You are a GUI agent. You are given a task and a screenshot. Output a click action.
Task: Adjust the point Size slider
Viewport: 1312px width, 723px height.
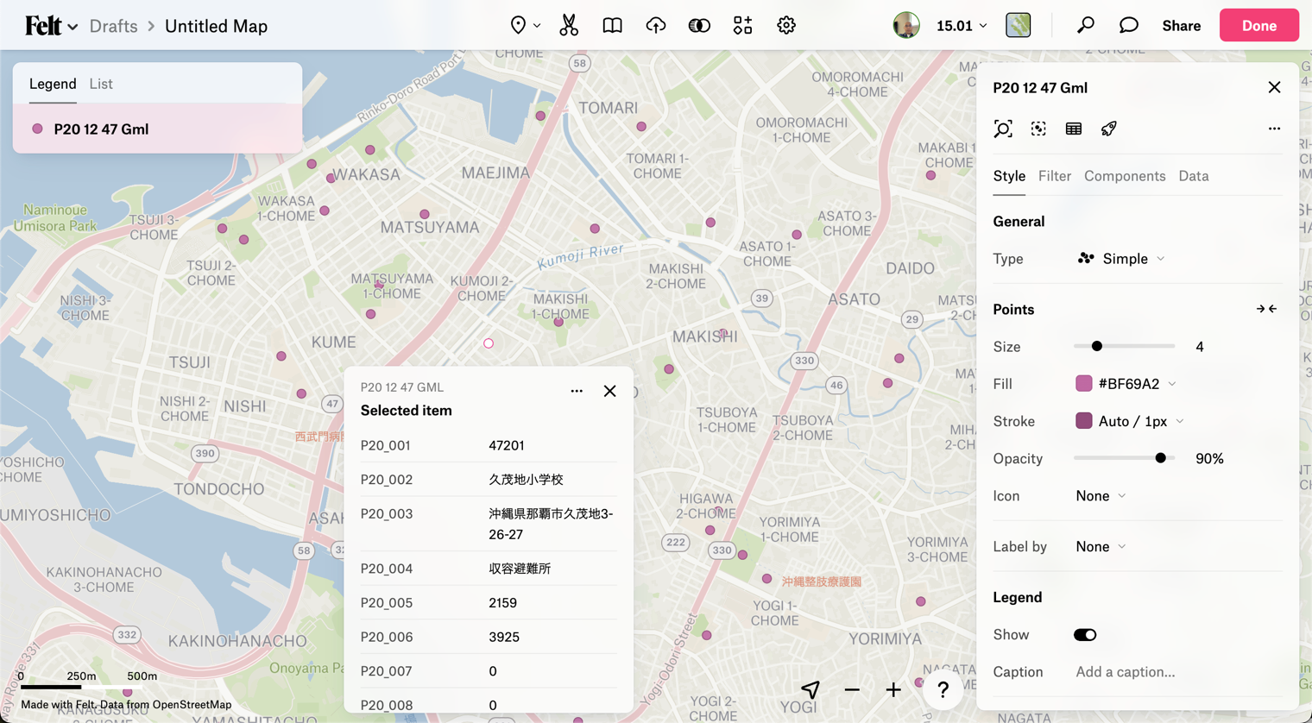point(1097,346)
